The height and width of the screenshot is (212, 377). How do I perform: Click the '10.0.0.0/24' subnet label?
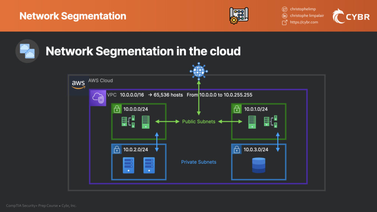coord(135,109)
